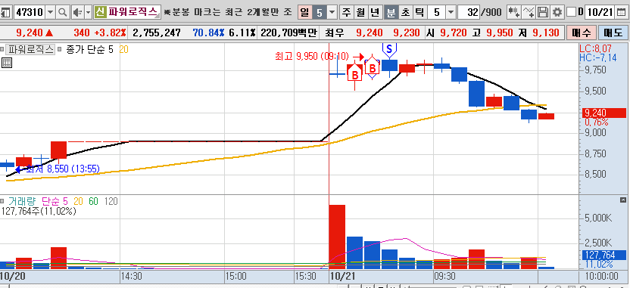
Task: Check the D checkbox near the date
Action: 571,12
